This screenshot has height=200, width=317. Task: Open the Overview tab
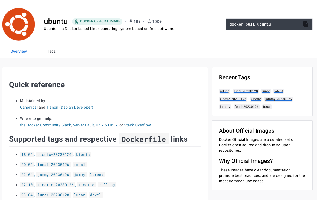(x=19, y=51)
